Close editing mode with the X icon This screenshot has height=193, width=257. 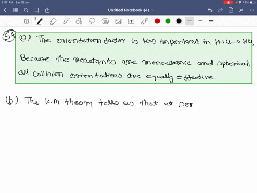(241, 10)
